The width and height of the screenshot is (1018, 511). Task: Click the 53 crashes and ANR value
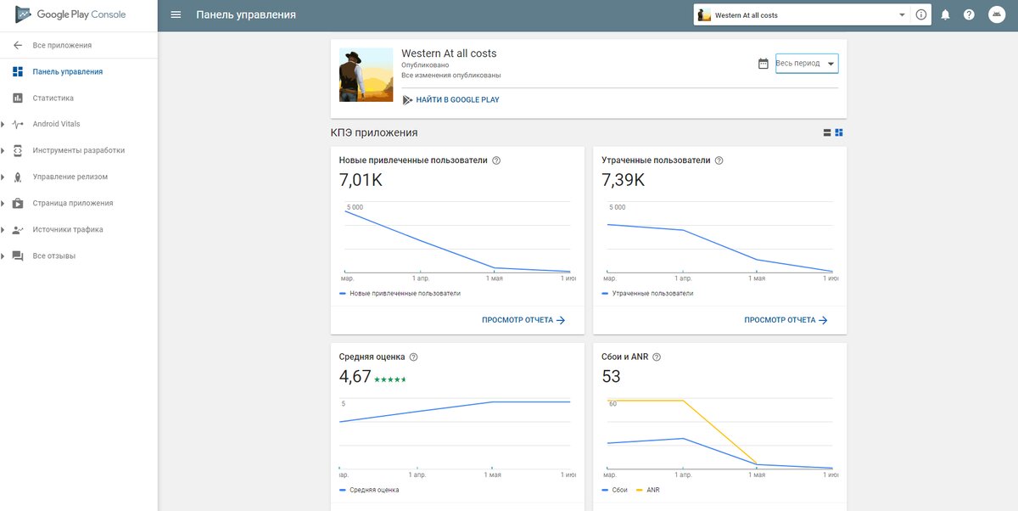coord(611,377)
